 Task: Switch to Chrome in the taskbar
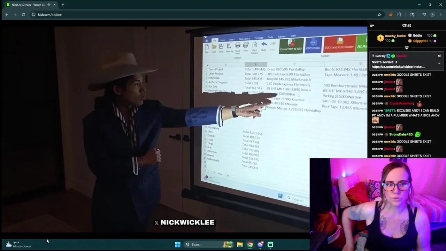(x=250, y=244)
